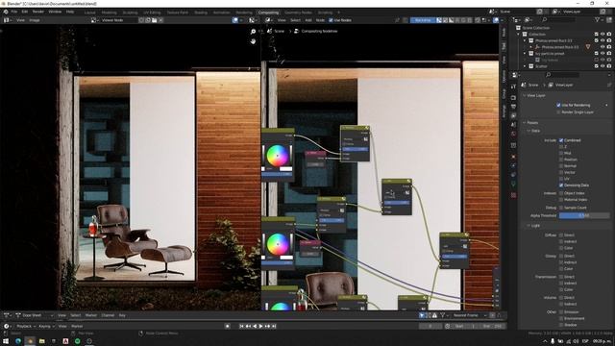Click the zoom magnifier icon in image viewer

253,32
